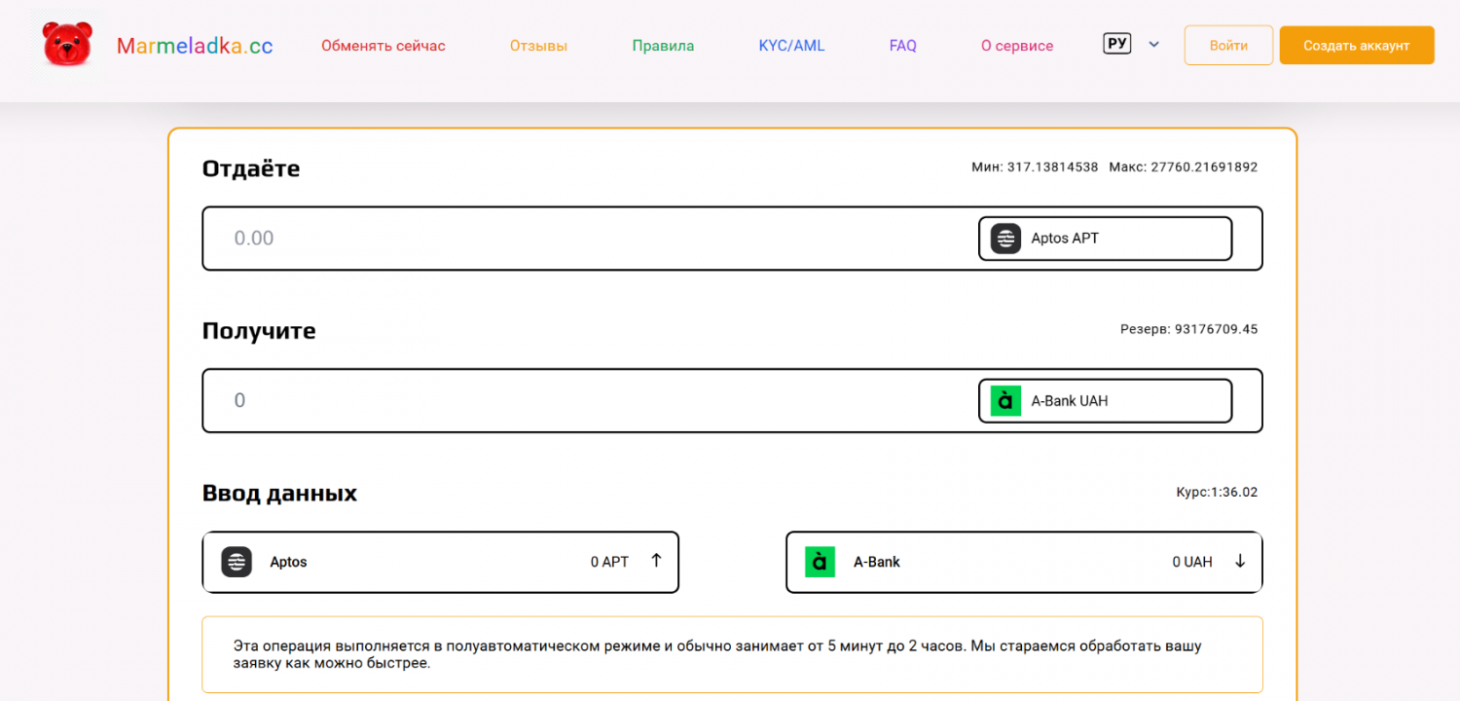The width and height of the screenshot is (1460, 701).
Task: Select the Aptos 0 APT data card
Action: [x=440, y=562]
